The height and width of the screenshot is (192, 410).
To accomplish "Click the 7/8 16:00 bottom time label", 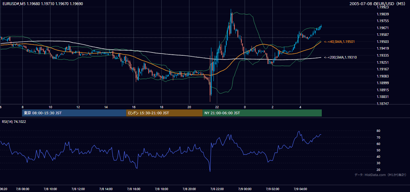I will click(x=134, y=189).
